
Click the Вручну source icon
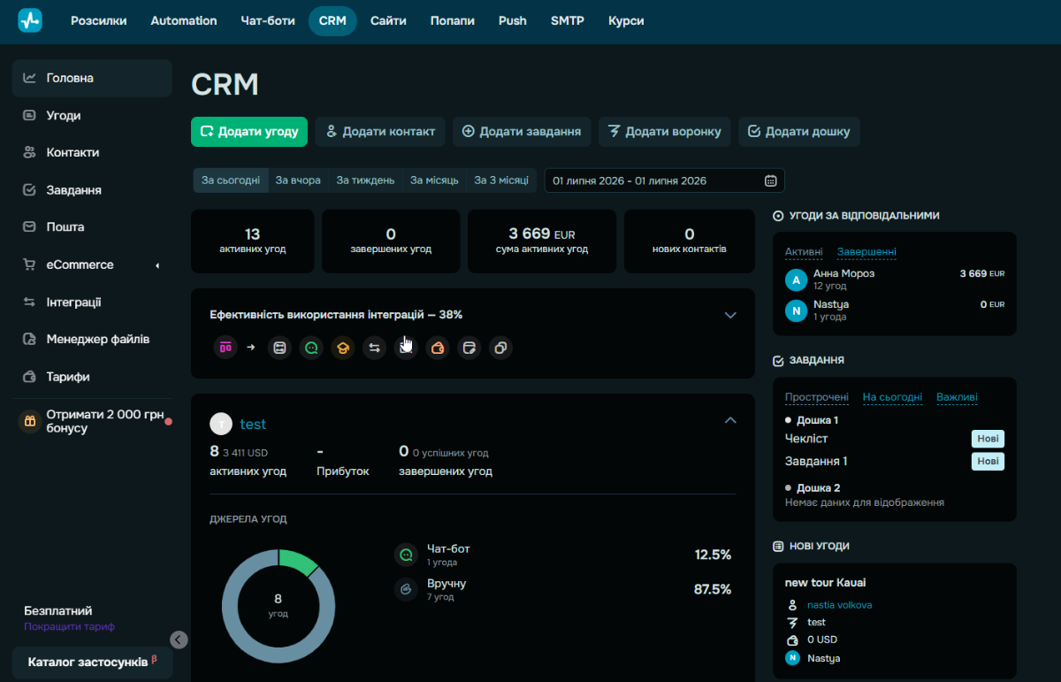(406, 589)
